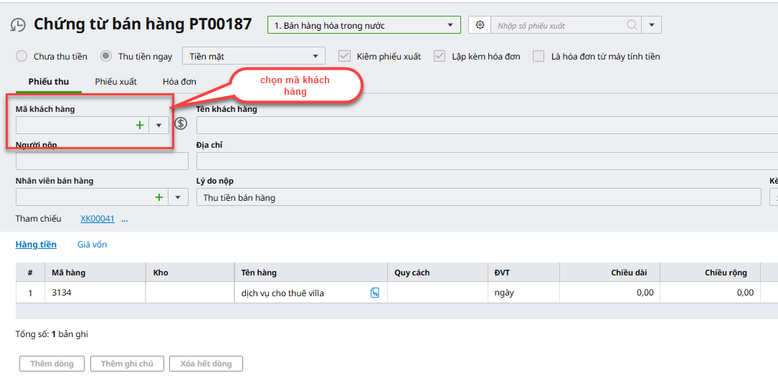Image resolution: width=778 pixels, height=383 pixels.
Task: Click the history clock icon beside title
Action: 17,25
